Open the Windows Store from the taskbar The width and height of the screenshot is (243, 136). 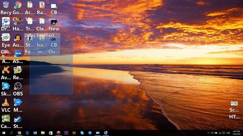tap(50, 133)
